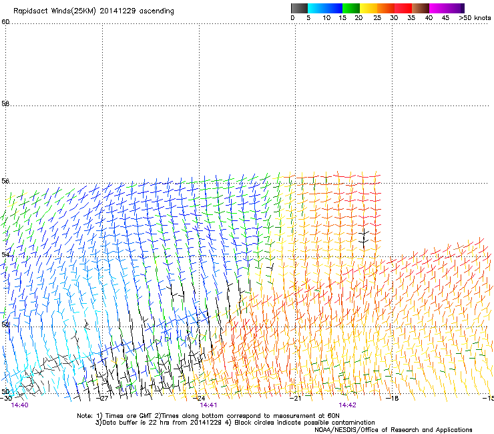Click the '>50 knots' legend label
The width and height of the screenshot is (494, 434).
pyautogui.click(x=475, y=18)
